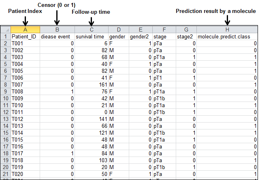Select cell T015
The image size is (260, 180).
coord(25,140)
